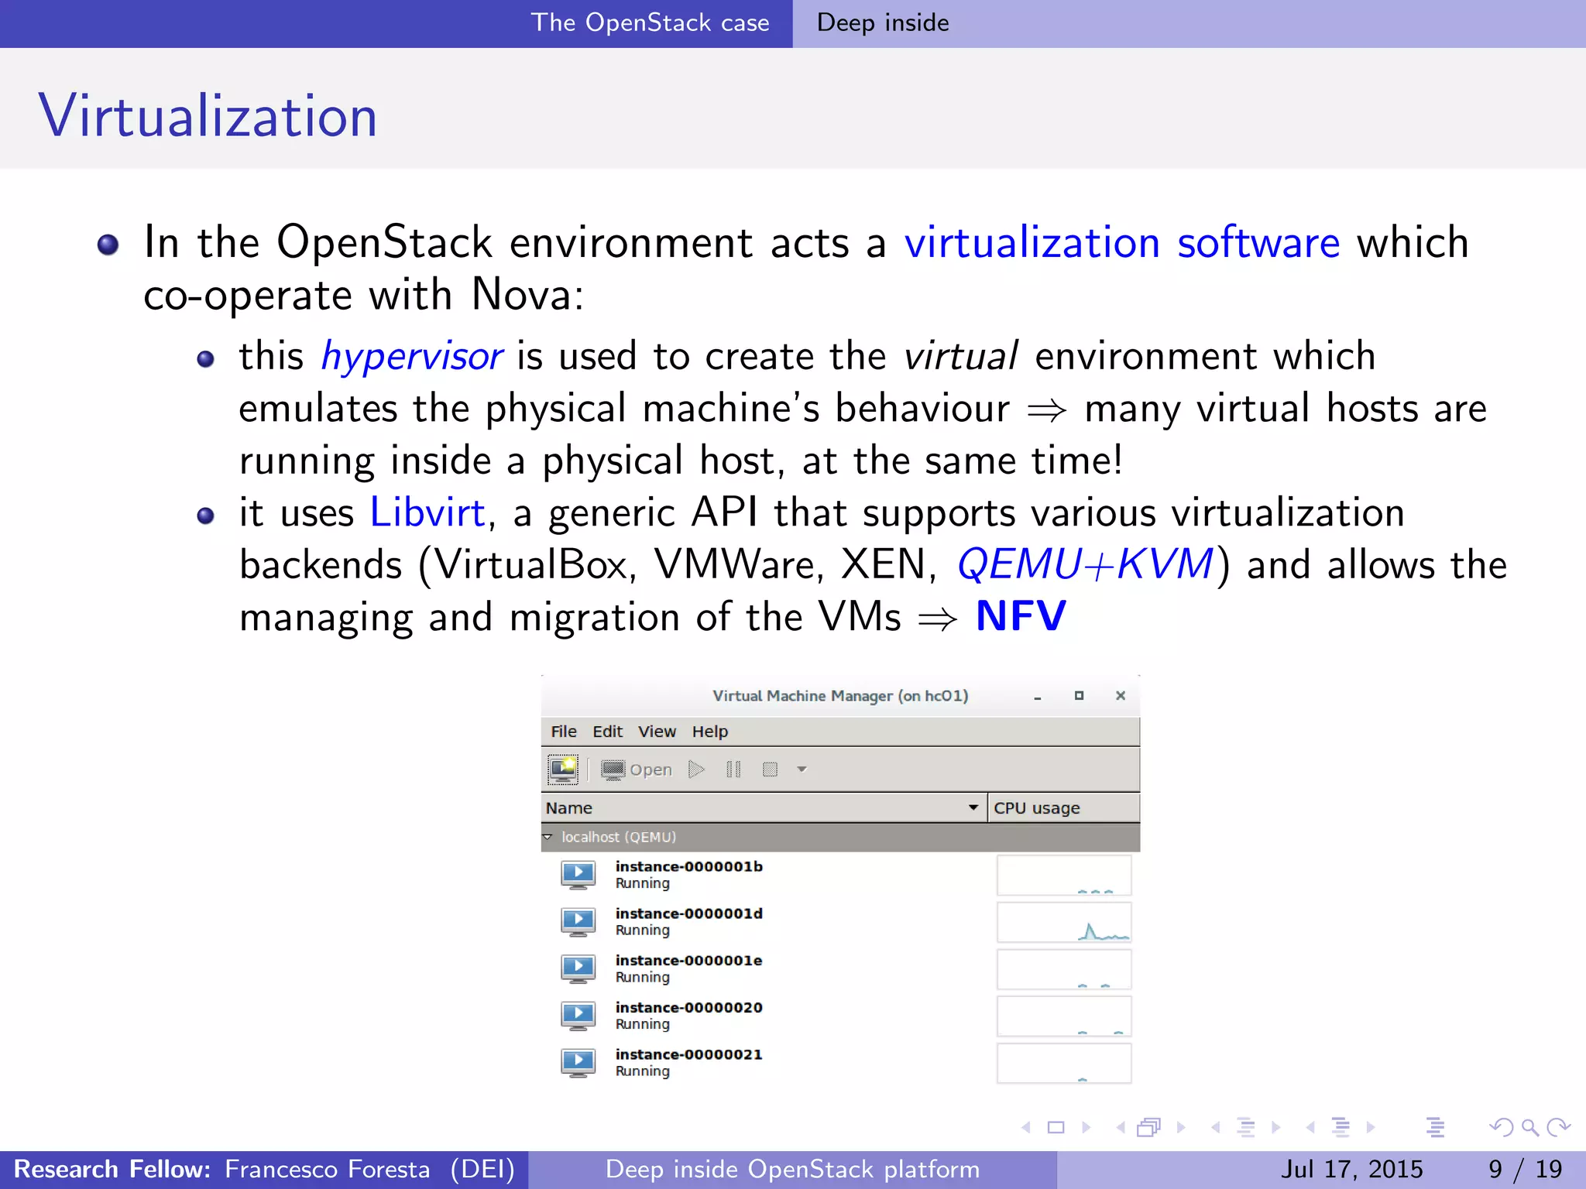Maximize the Virtual Machine Manager window
The image size is (1586, 1189).
point(1079,696)
